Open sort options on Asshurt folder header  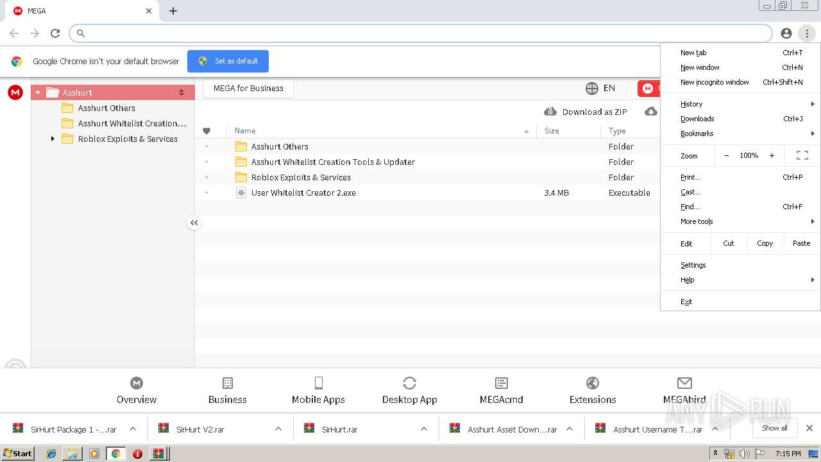182,92
